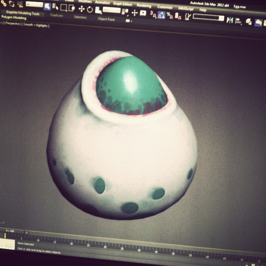Open the reference coordinate system dropdown
Screen dimensions: 266x266
coord(112,10)
